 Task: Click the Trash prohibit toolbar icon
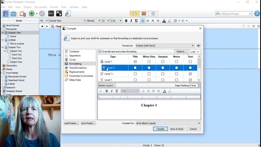click(42, 13)
